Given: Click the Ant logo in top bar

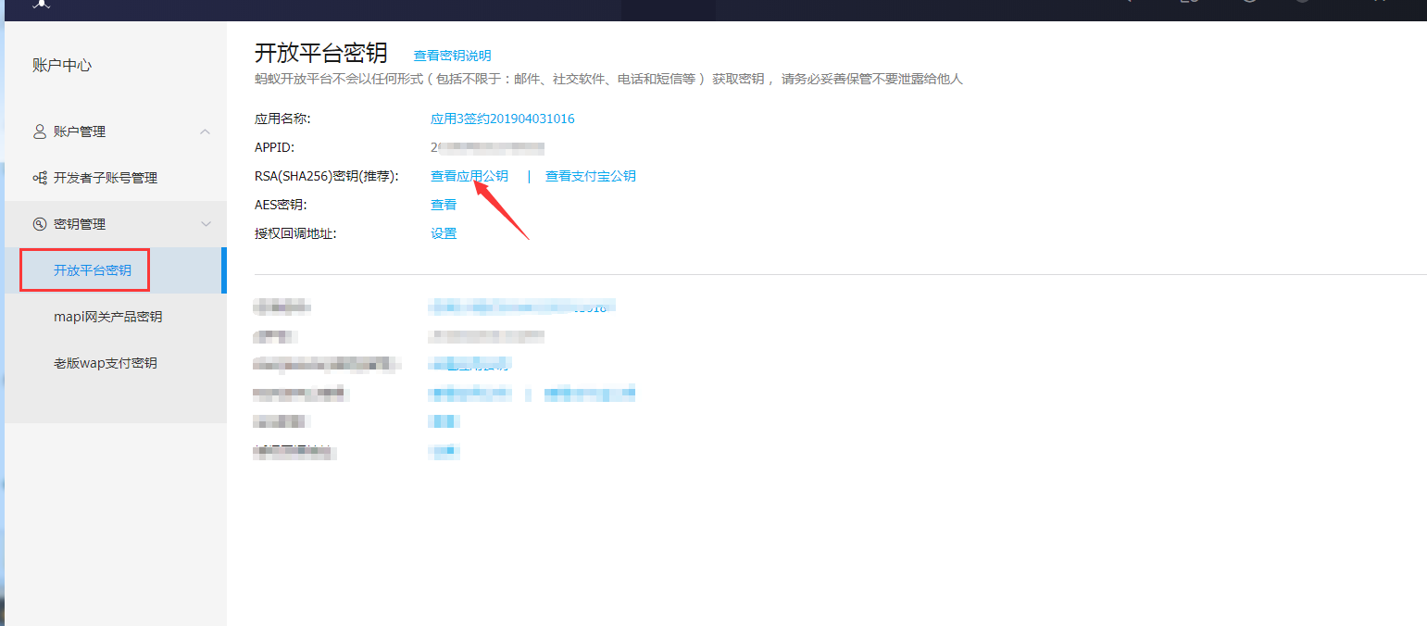Looking at the screenshot, I should [x=42, y=4].
